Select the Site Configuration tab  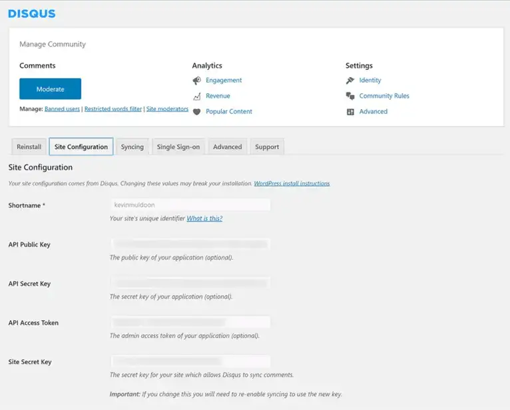click(x=81, y=146)
